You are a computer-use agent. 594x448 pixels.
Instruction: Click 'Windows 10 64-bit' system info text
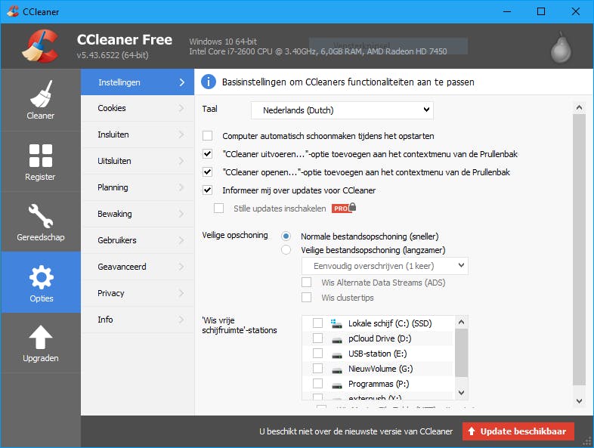point(223,42)
